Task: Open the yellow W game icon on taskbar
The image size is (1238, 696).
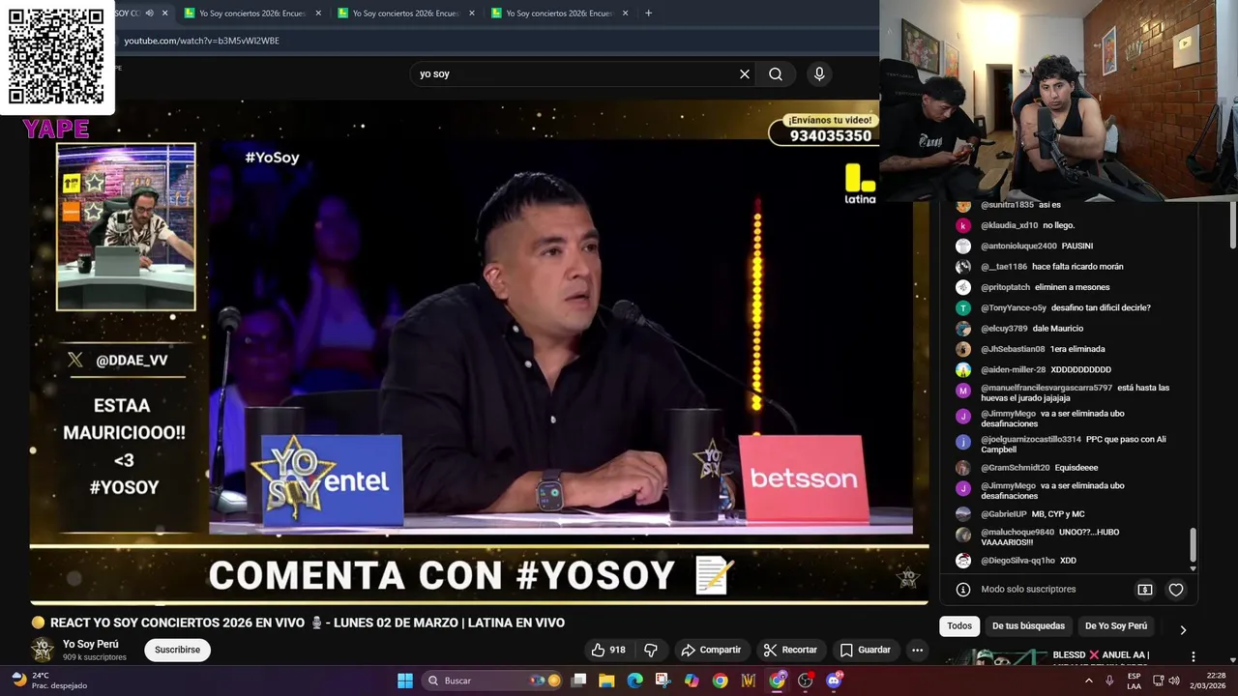Action: pos(749,681)
